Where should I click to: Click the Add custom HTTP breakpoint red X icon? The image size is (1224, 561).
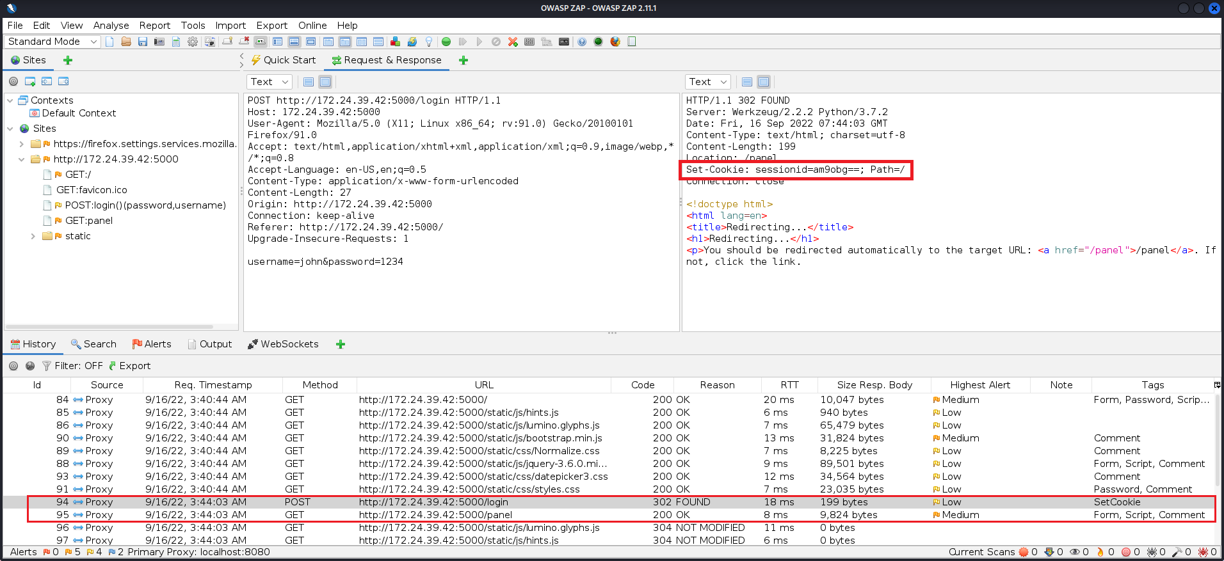[513, 42]
